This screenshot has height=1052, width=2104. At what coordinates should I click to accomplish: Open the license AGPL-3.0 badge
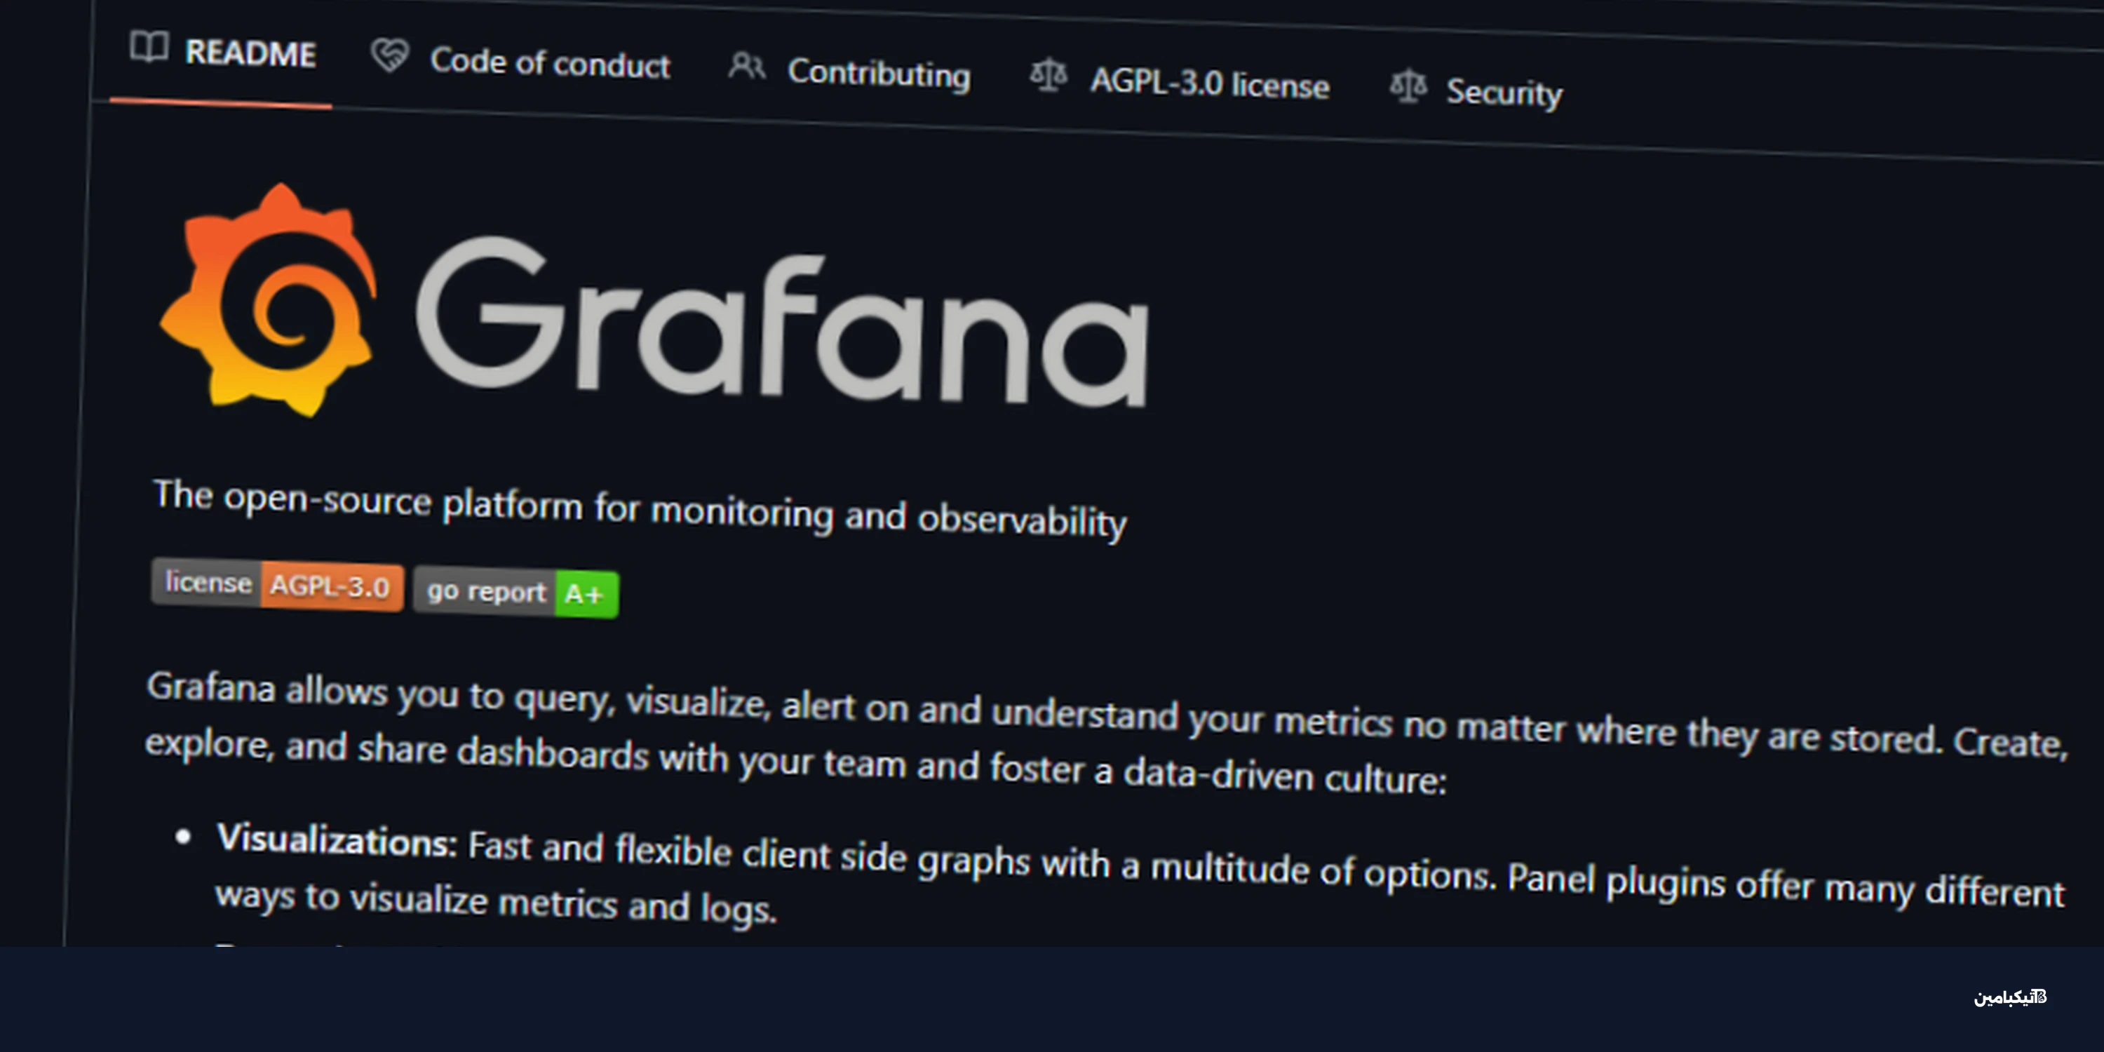coord(278,585)
